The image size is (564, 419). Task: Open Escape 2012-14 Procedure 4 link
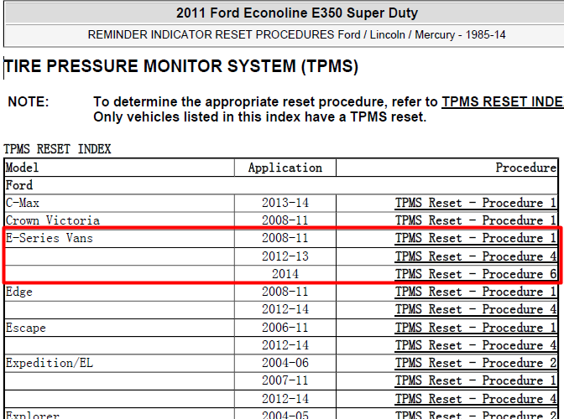pos(476,345)
